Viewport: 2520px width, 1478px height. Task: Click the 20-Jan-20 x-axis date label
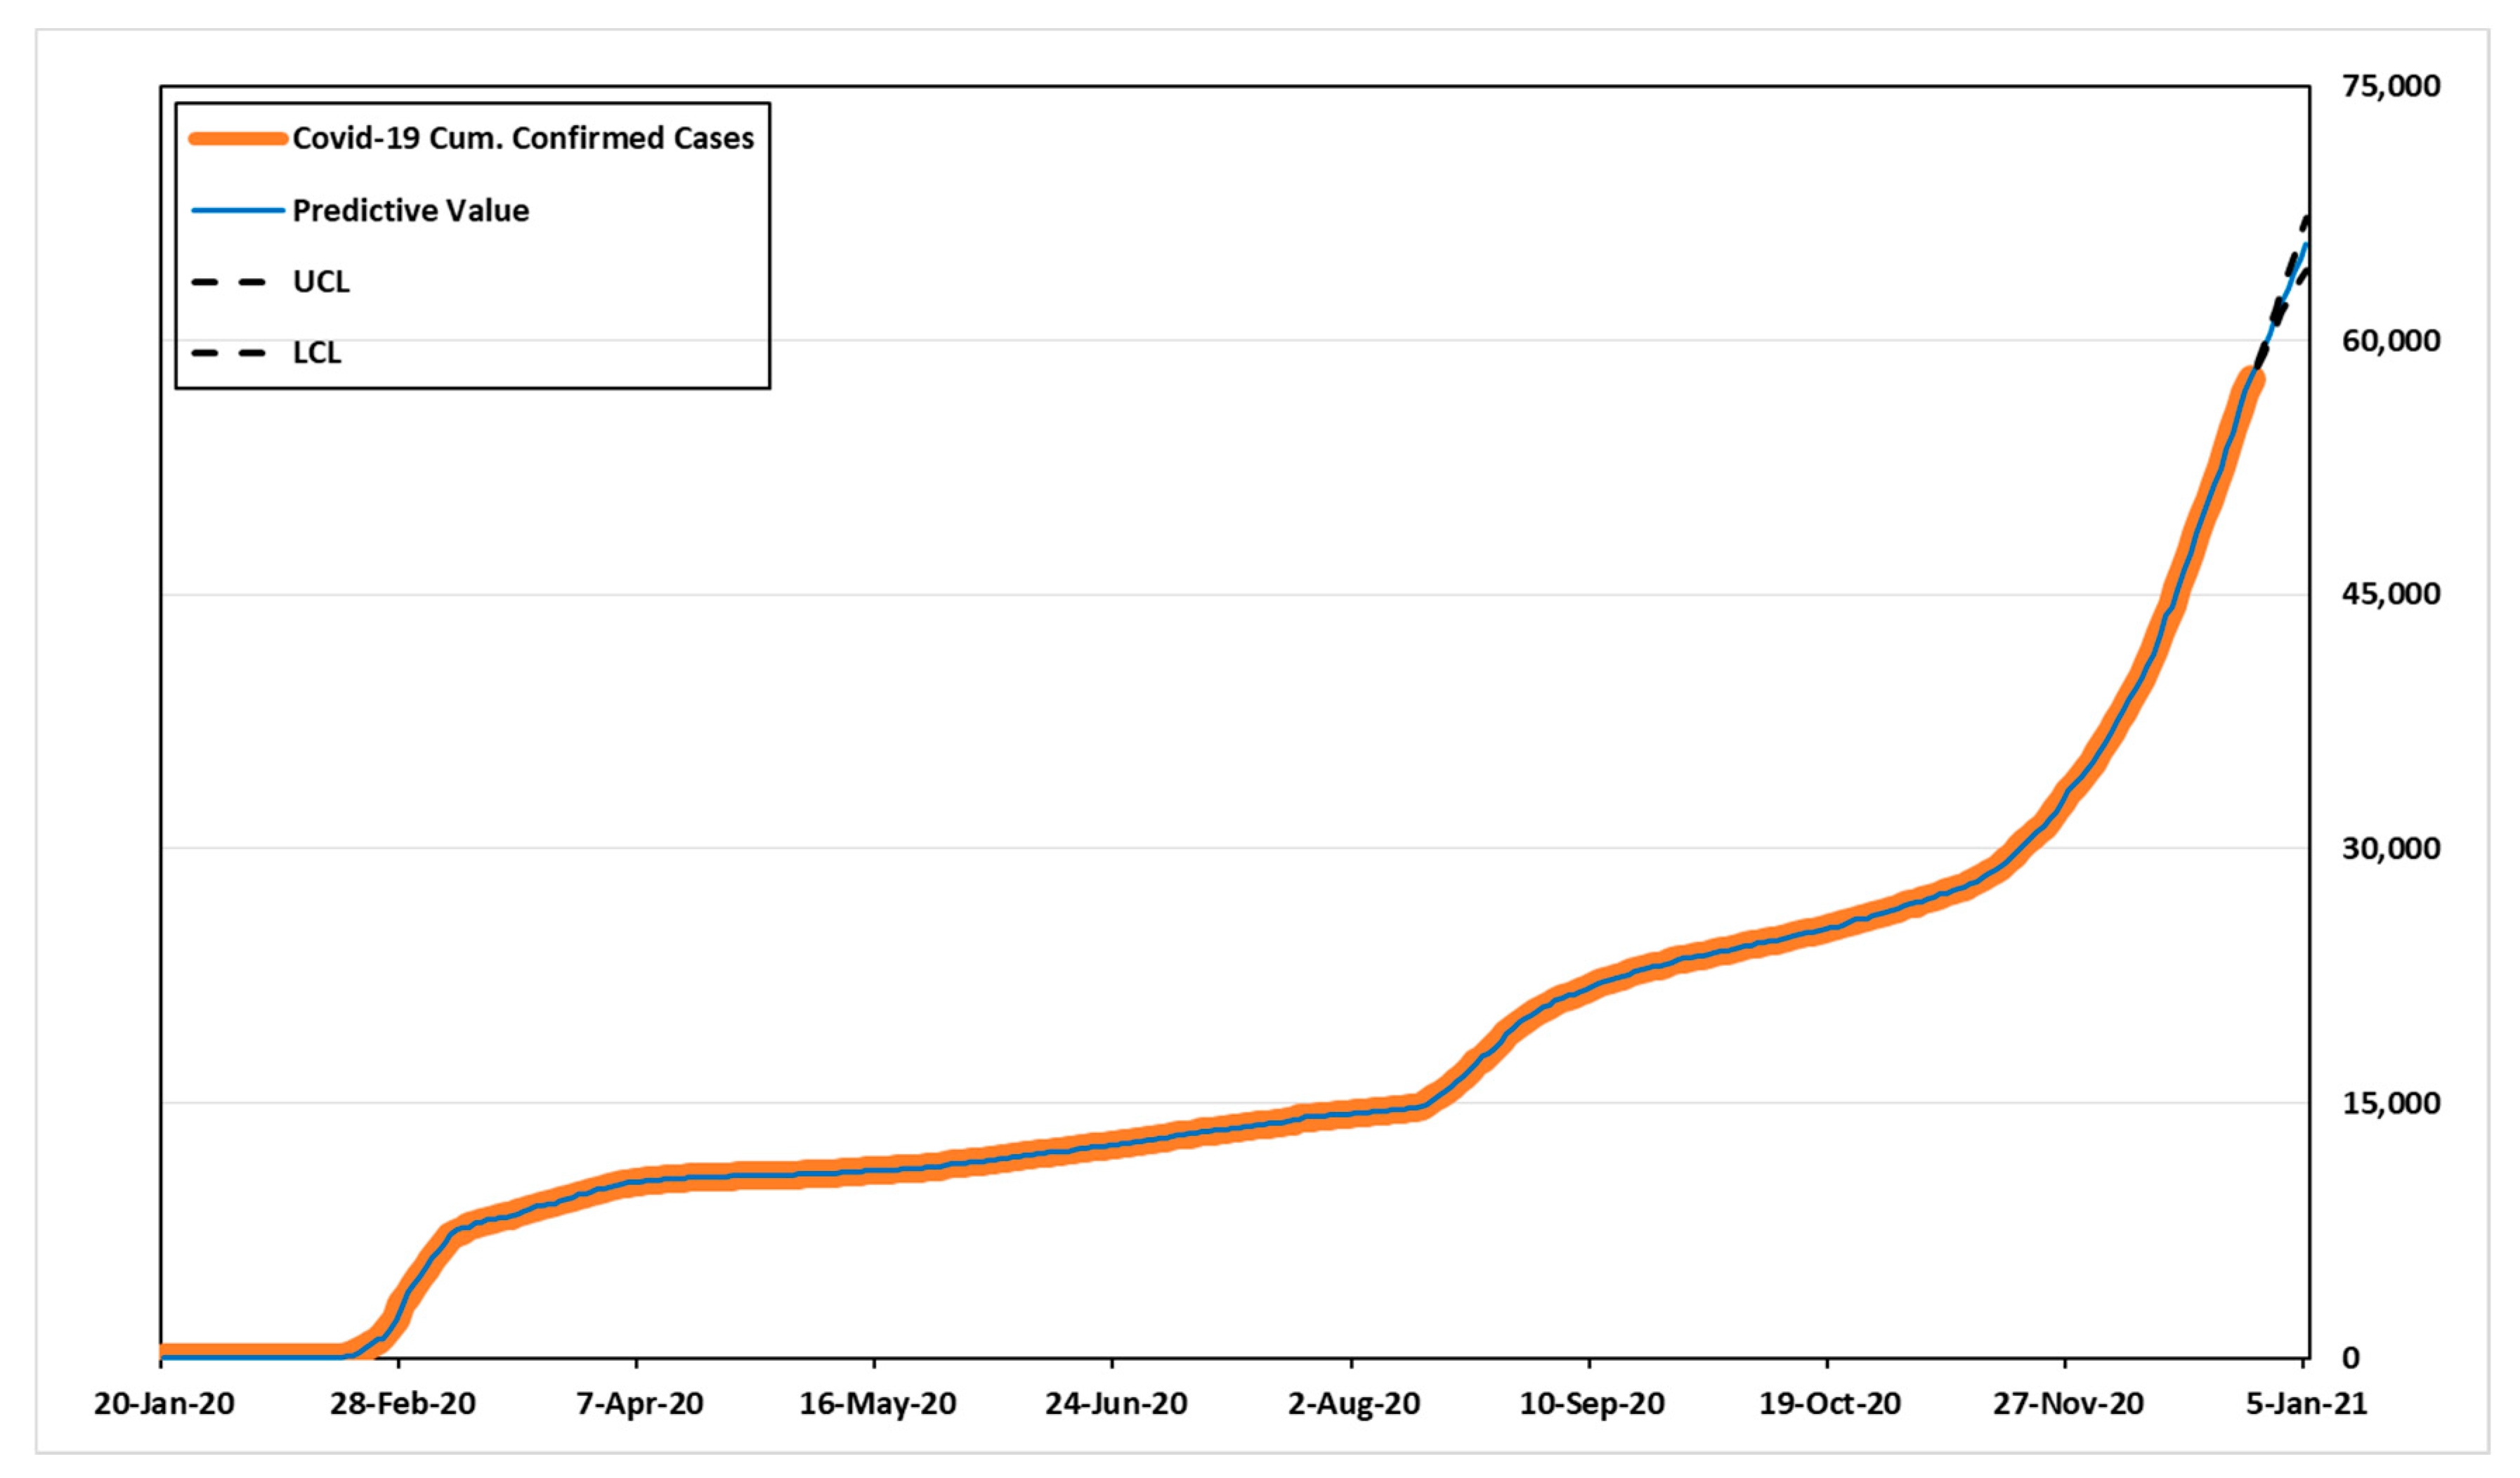coord(164,1404)
